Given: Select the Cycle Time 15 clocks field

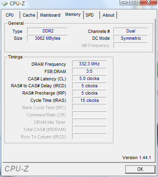Looking at the screenshot, I should [90, 100].
